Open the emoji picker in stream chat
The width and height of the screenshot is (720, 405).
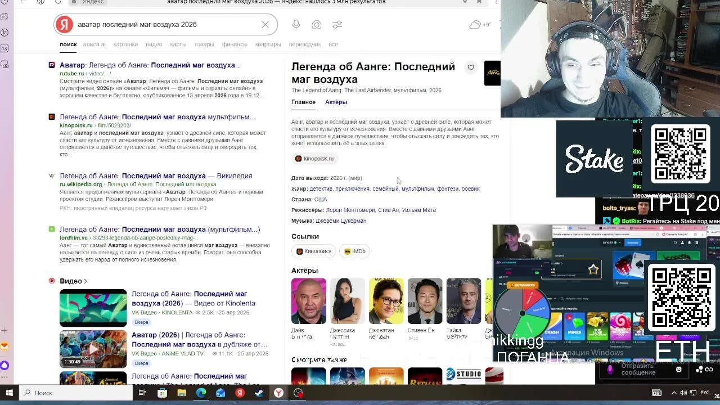point(678,370)
